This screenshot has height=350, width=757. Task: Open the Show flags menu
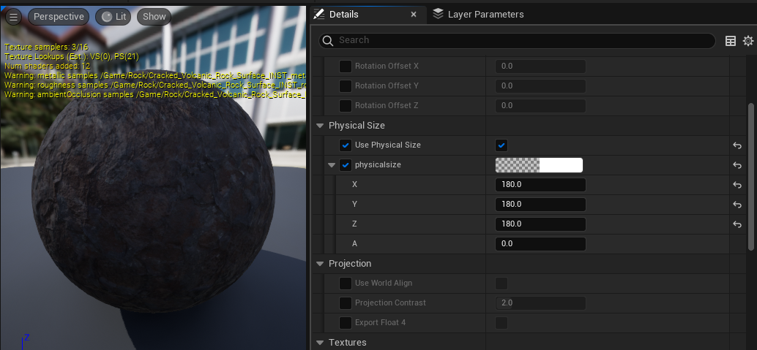[154, 17]
